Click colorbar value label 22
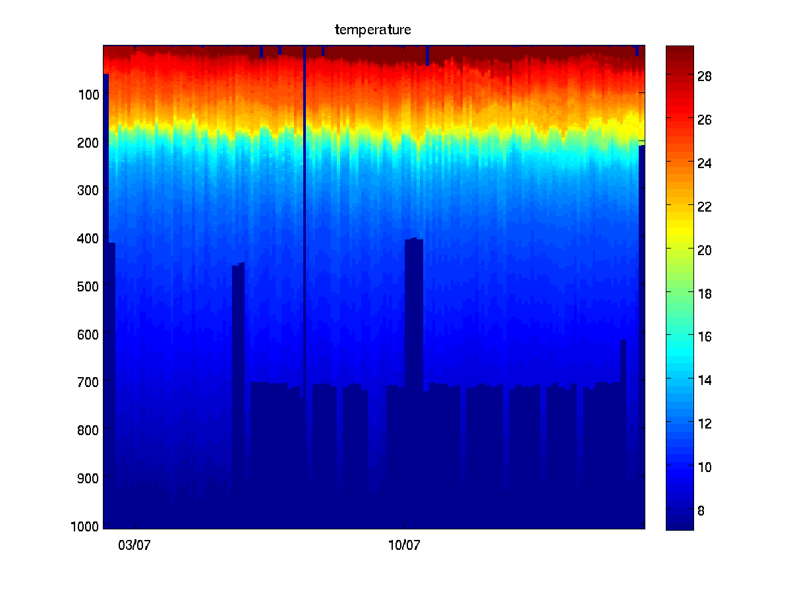Viewport: 791px width, 594px height. click(705, 206)
